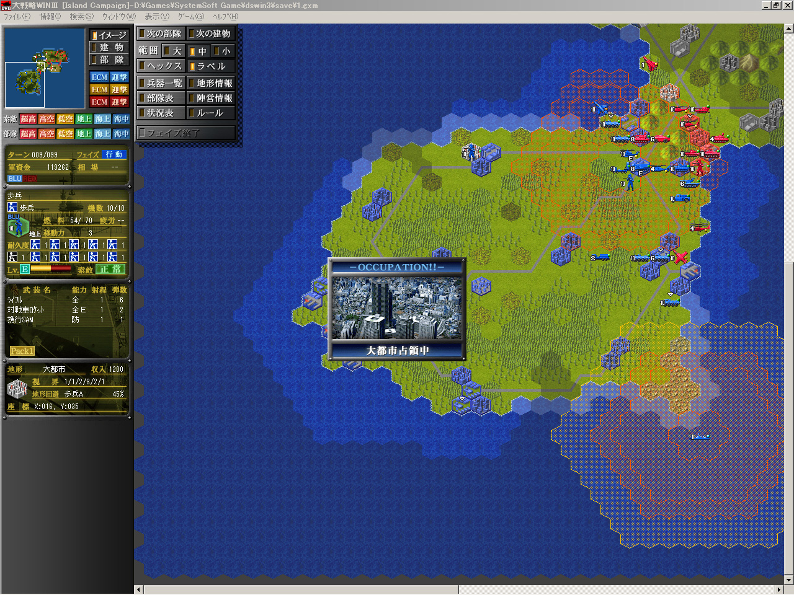Toggle the yellow 迎撃 intercept indicator

pos(119,90)
